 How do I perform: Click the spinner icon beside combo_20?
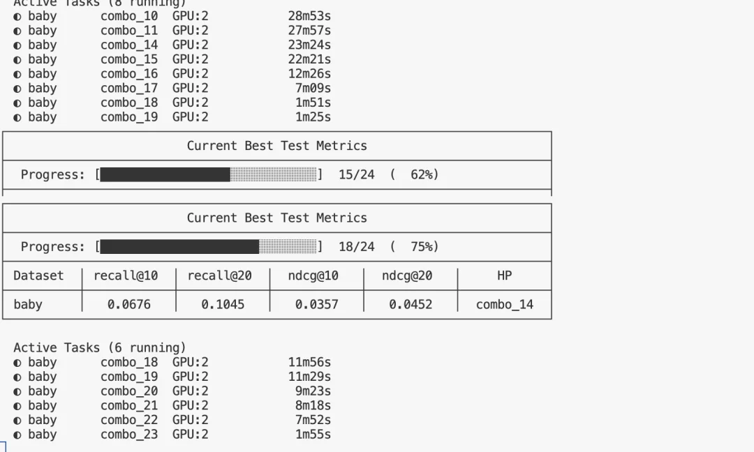coord(17,391)
